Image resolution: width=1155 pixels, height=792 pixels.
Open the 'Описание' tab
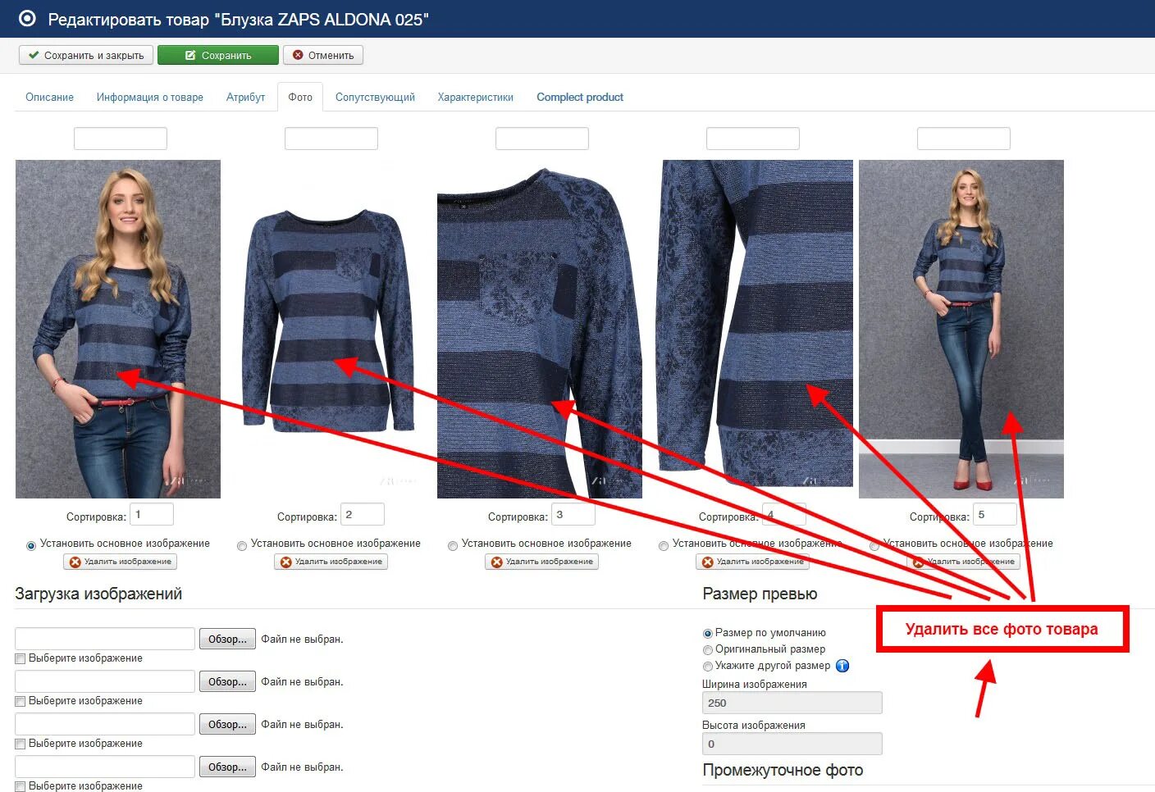click(x=49, y=97)
